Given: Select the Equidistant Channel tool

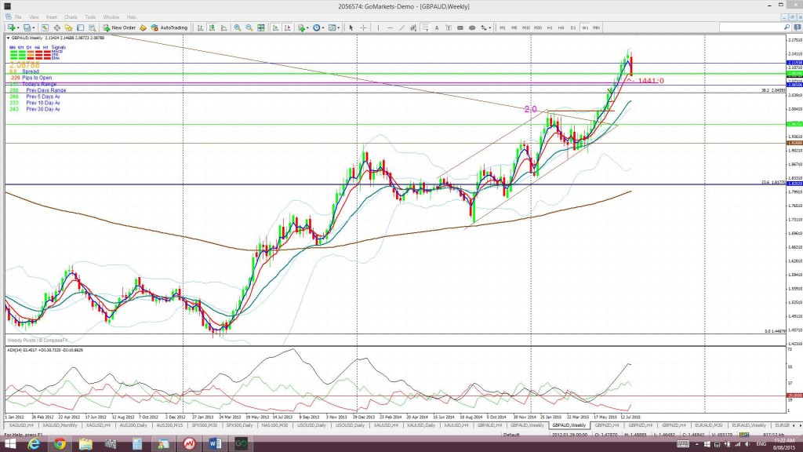Looking at the screenshot, I should (413, 27).
